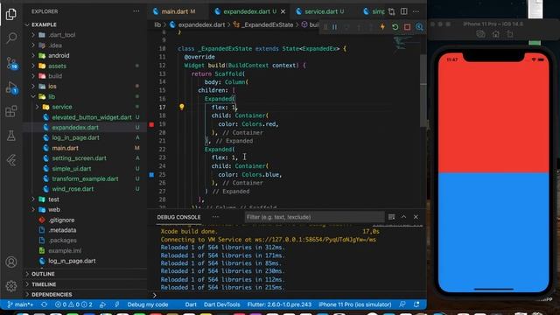This screenshot has height=315, width=560.
Task: Trigger Flutter hot reload lightning icon
Action: pyautogui.click(x=382, y=27)
